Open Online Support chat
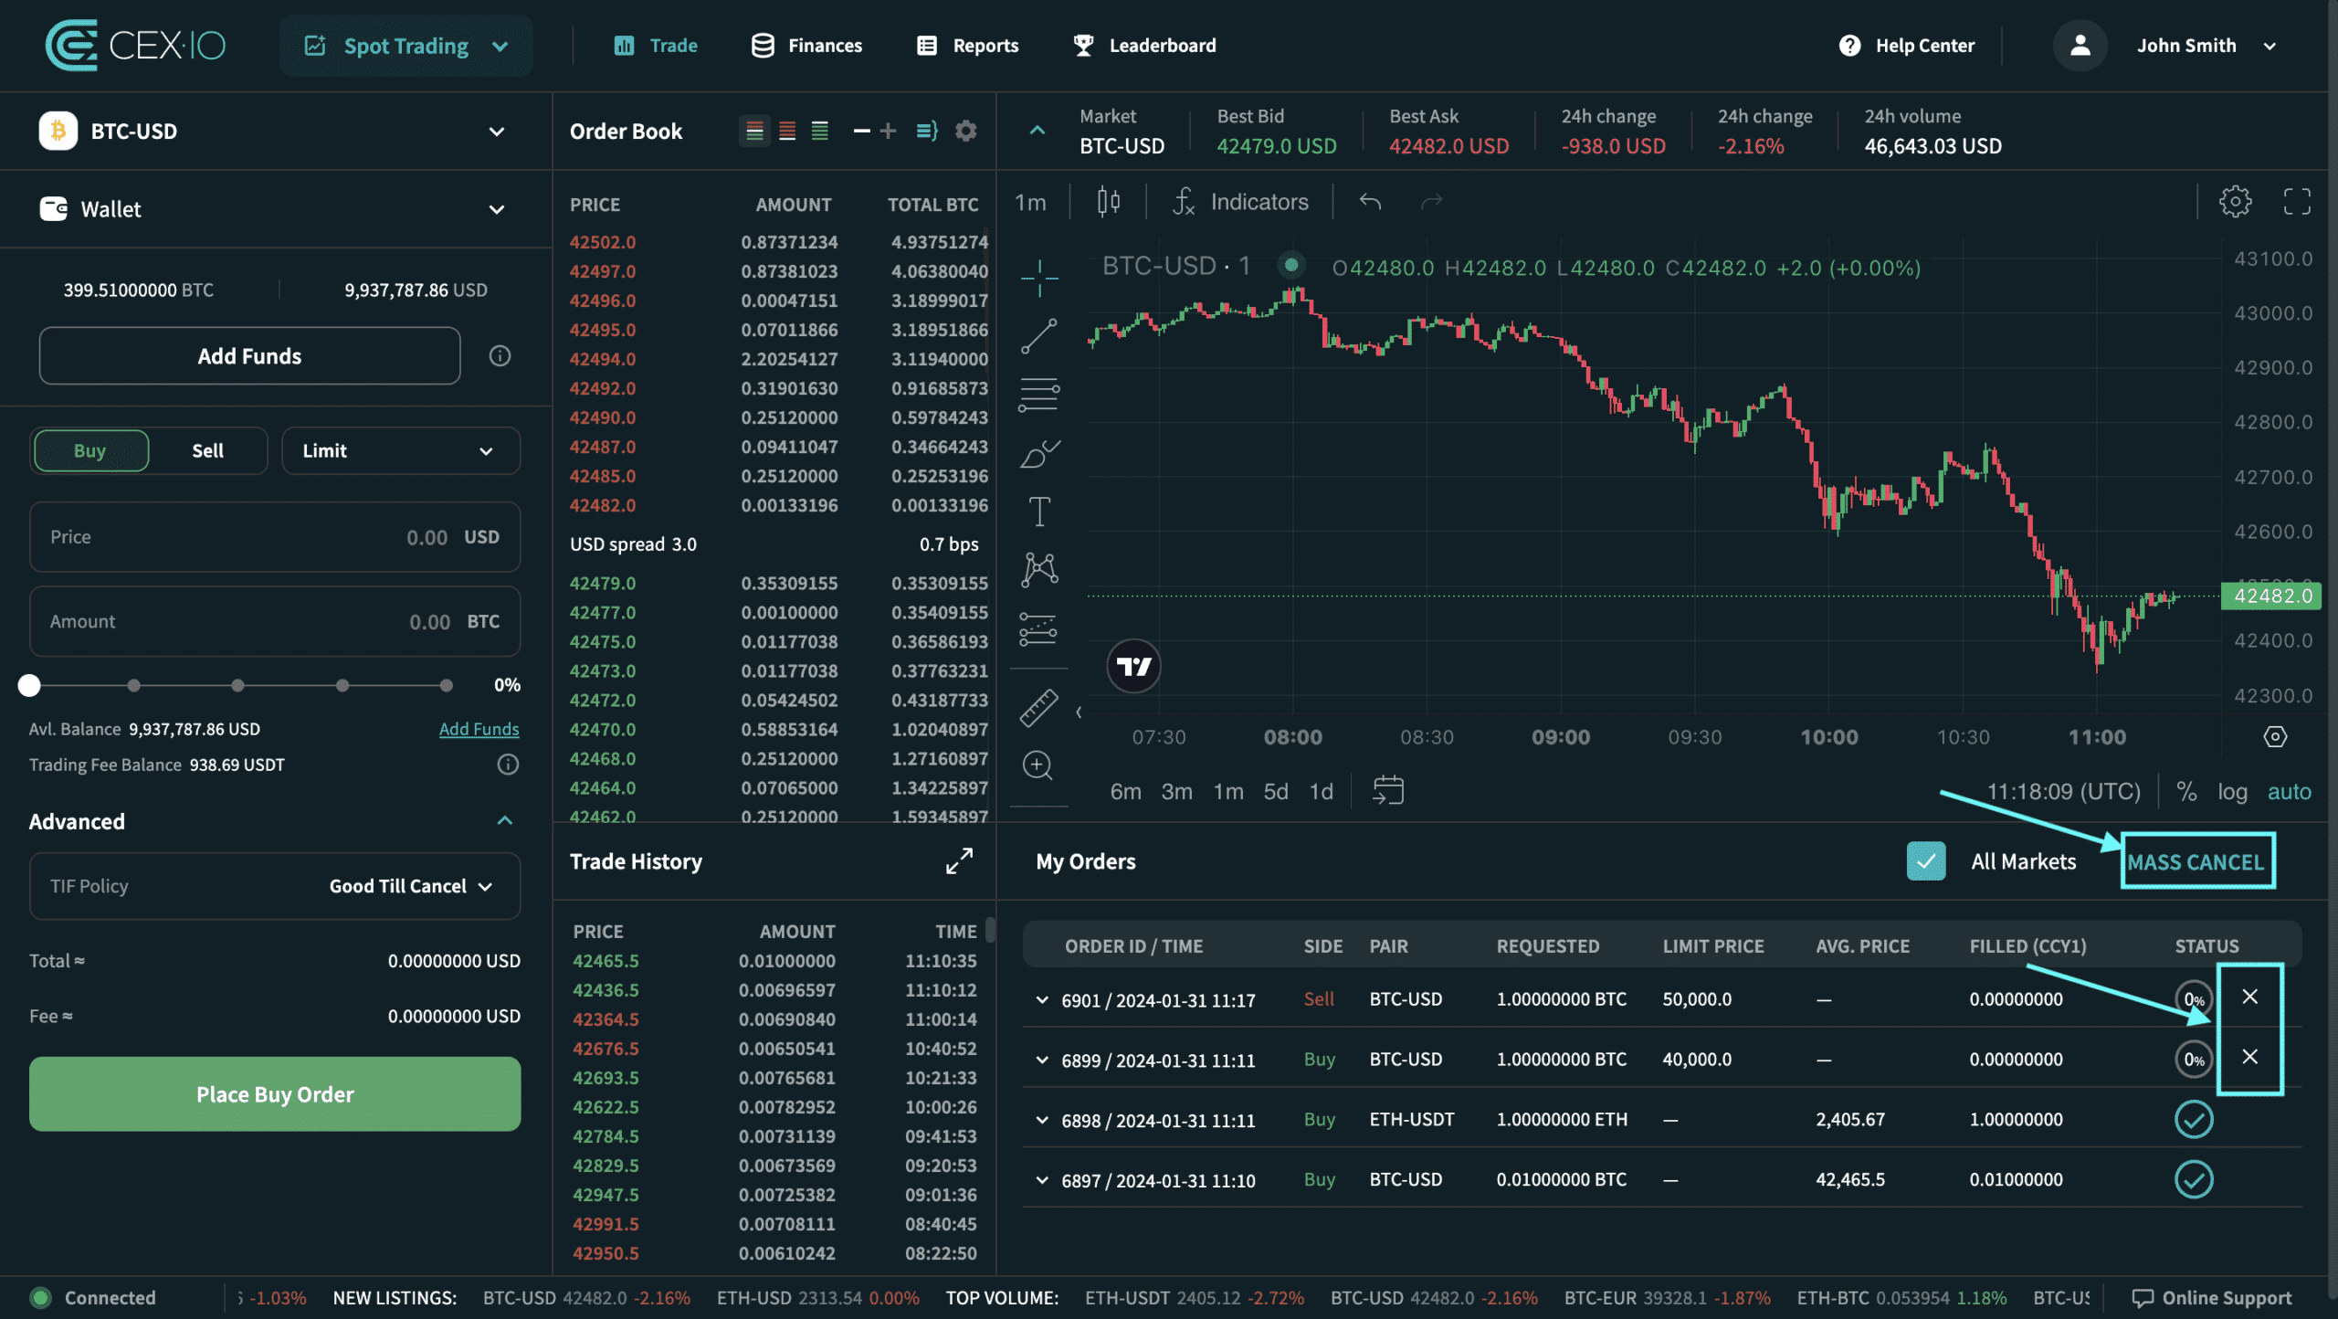Viewport: 2338px width, 1319px height. (x=2212, y=1298)
